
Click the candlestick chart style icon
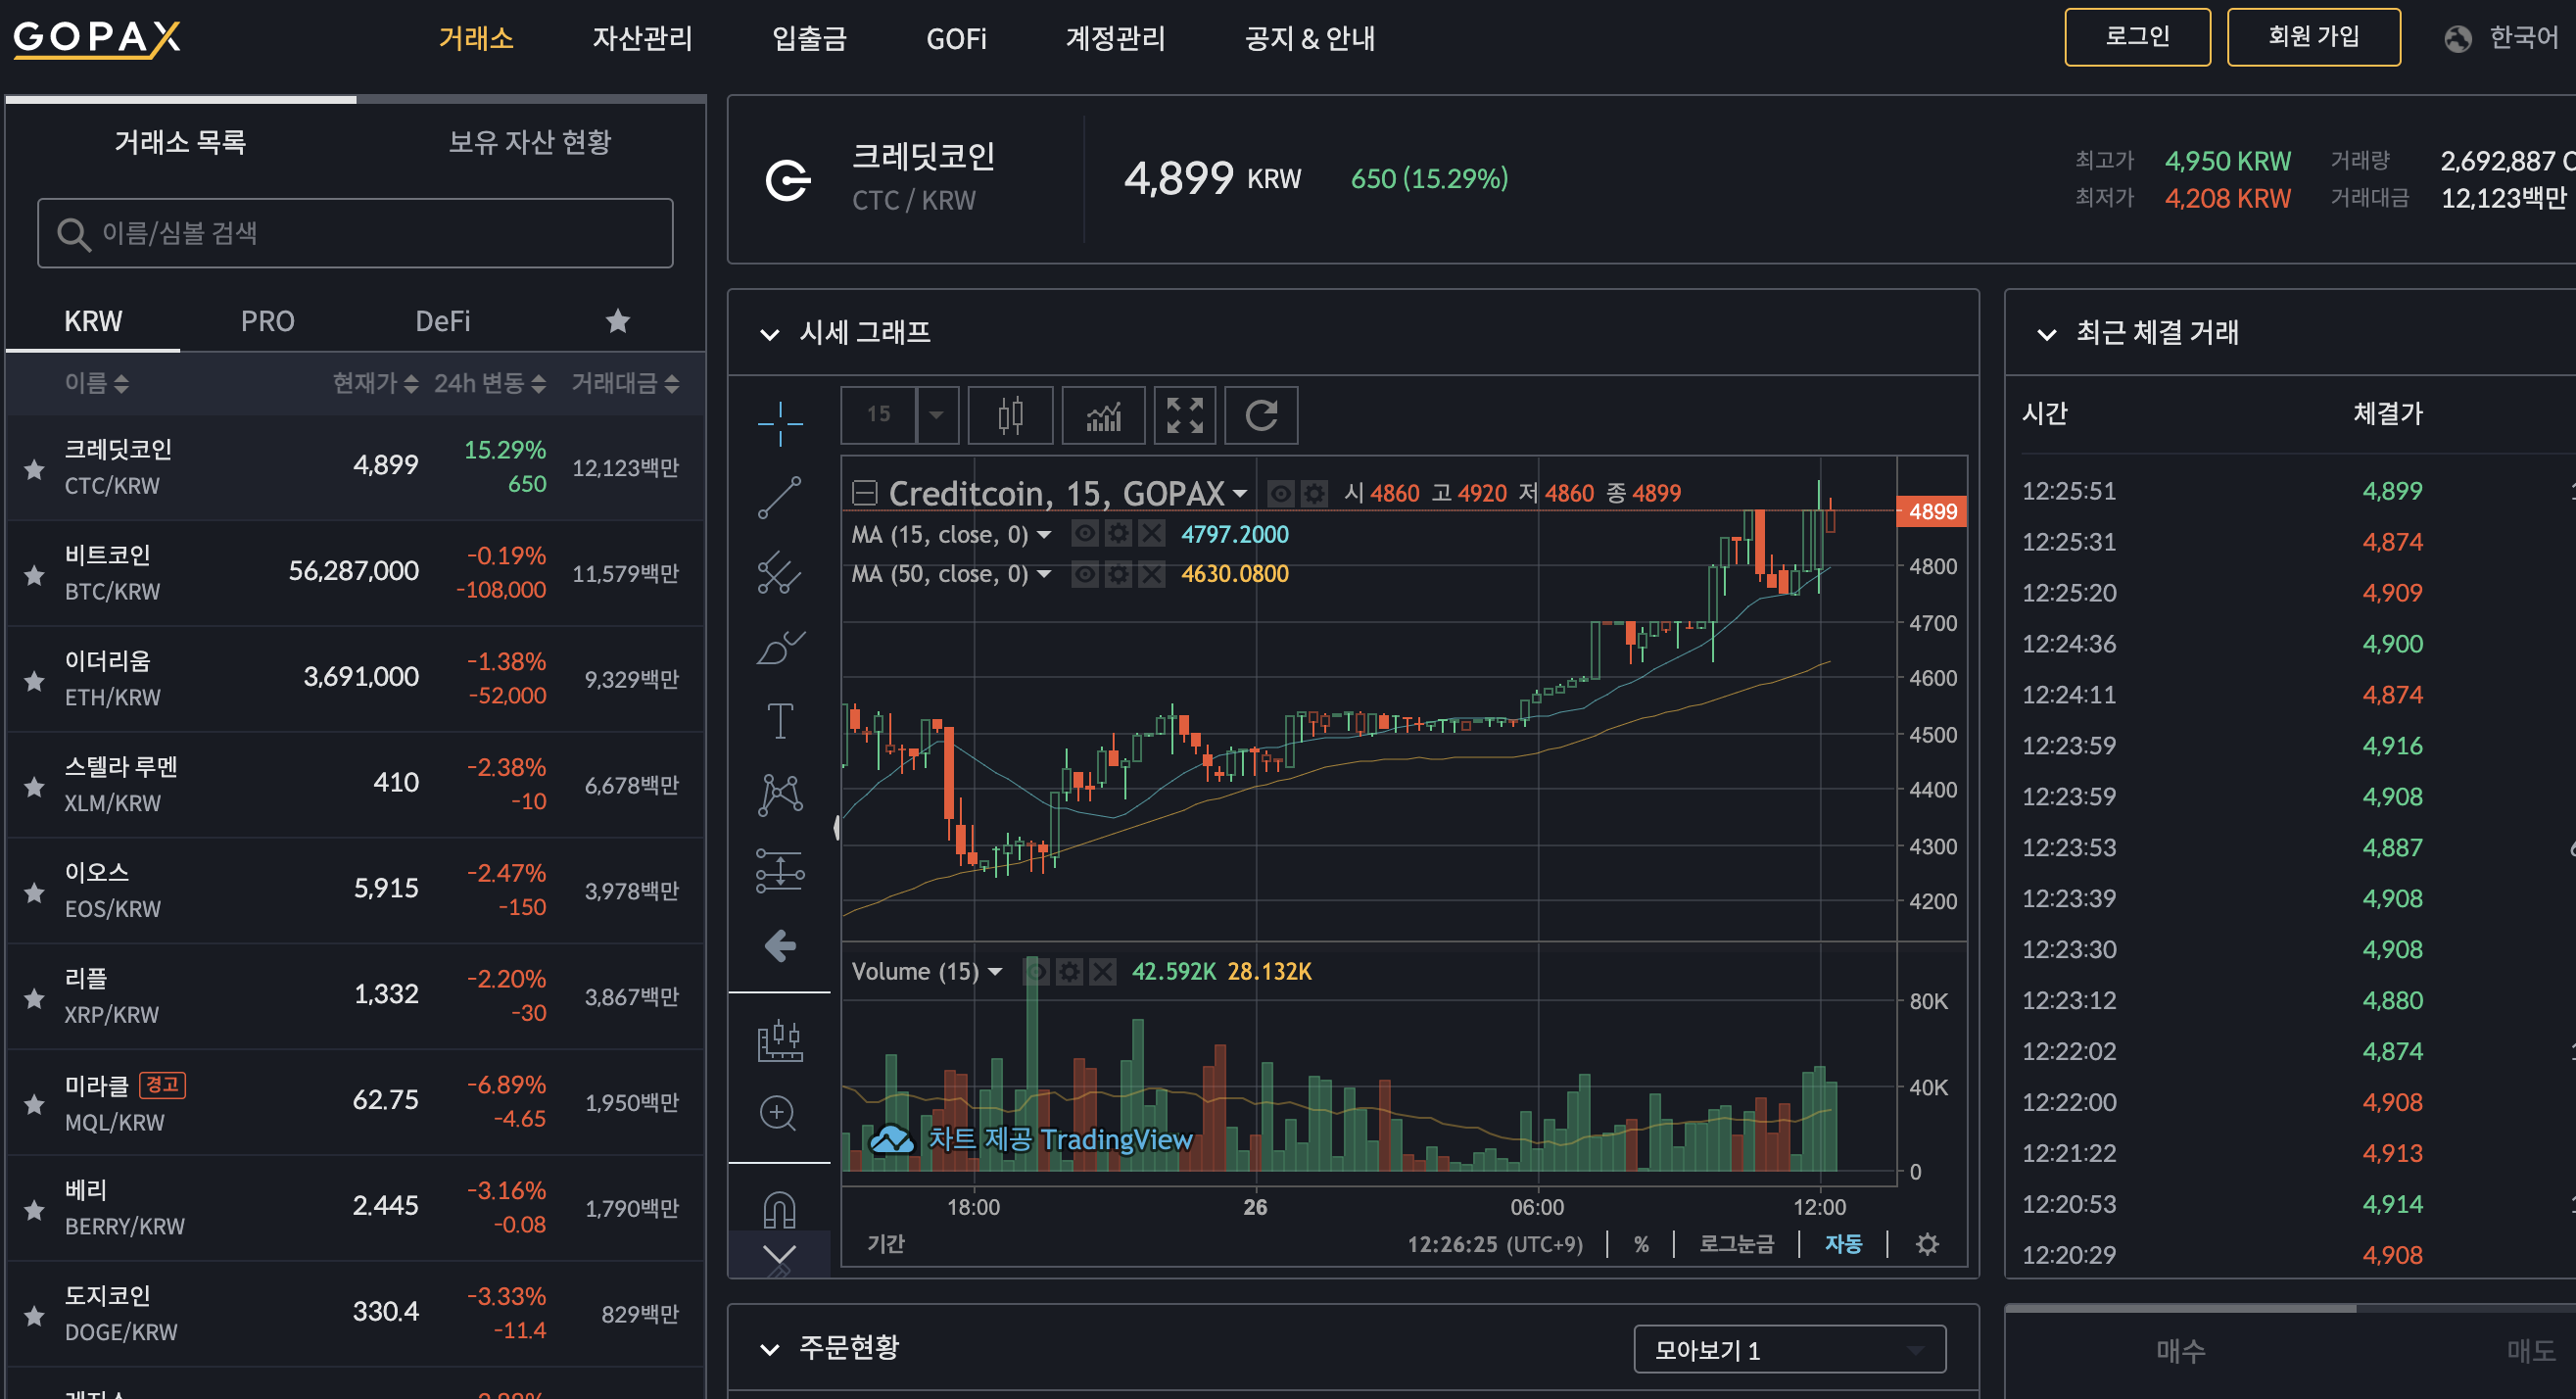(x=1010, y=414)
